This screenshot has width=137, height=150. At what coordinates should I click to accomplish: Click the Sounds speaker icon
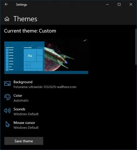7,111
